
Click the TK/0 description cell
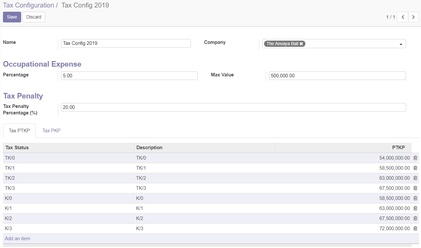(205, 158)
